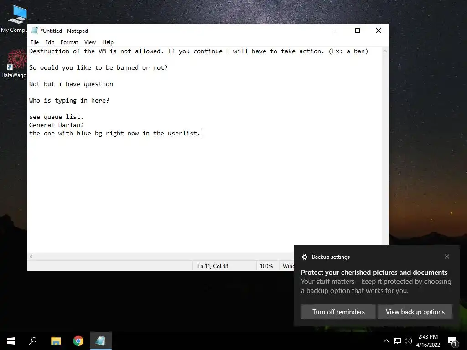Click the scroll up arrow in Notepad

tap(385, 51)
